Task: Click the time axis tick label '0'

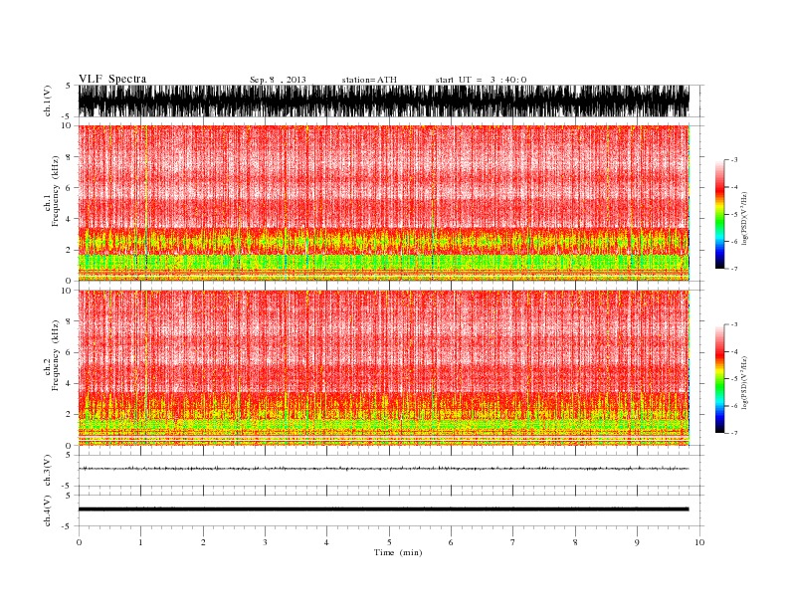Action: tap(79, 542)
